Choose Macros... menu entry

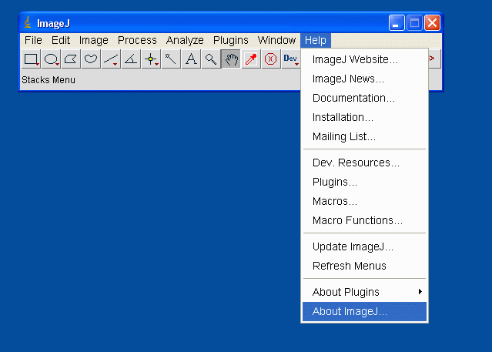point(364,201)
